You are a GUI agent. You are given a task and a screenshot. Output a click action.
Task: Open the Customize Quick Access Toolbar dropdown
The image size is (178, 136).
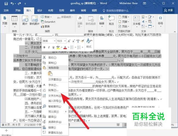coord(25,4)
